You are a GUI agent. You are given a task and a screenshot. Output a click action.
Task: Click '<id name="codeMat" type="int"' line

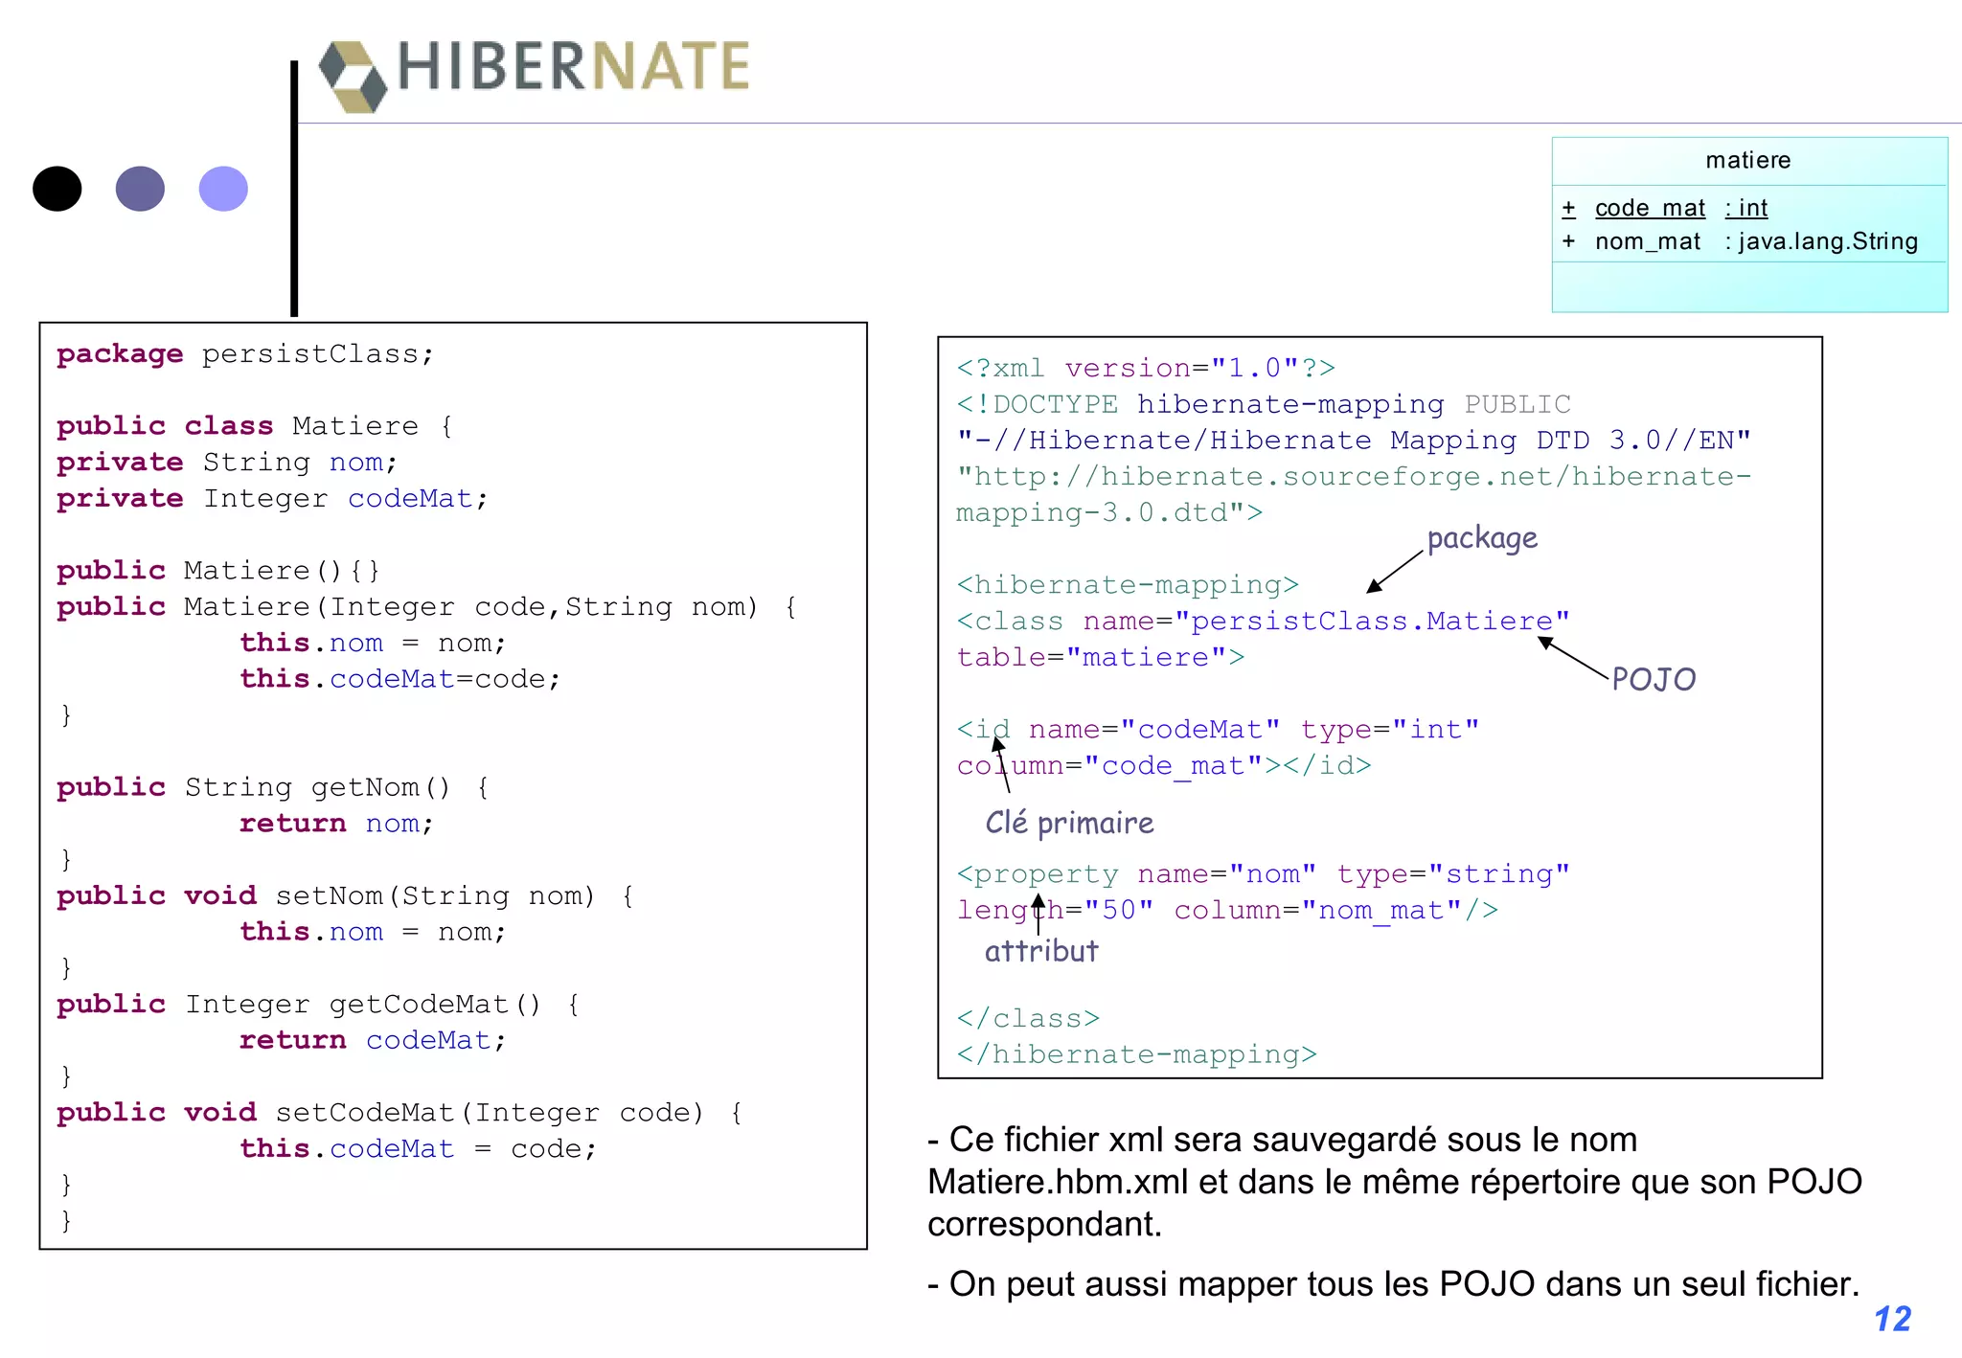(1218, 730)
